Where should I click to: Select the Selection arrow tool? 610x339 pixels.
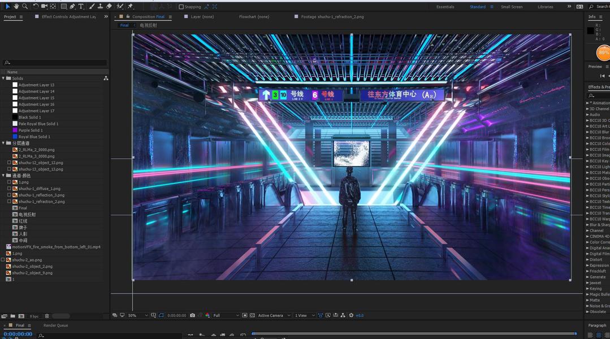pos(8,6)
